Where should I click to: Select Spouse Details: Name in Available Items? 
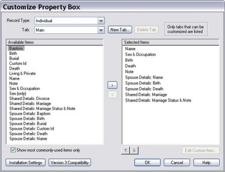(28, 139)
